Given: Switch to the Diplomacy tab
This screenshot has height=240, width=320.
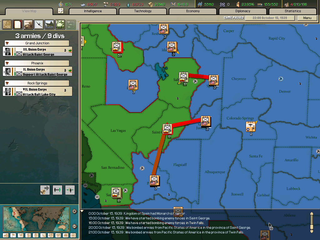Looking at the screenshot, I should coord(243,11).
